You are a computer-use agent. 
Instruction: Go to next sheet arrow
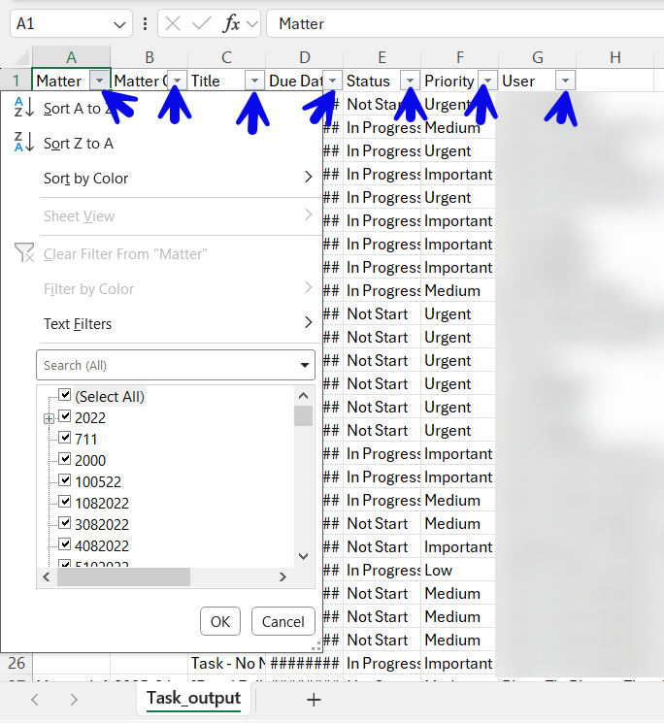pos(74,700)
